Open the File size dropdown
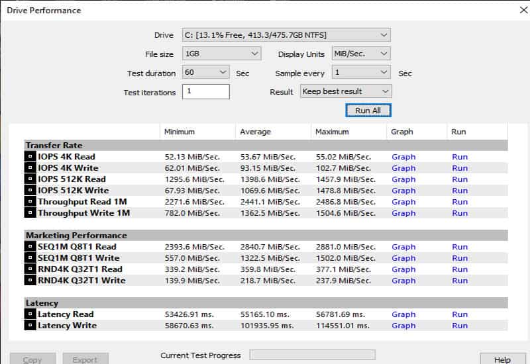Screen dimensions: 530x364 221,54
